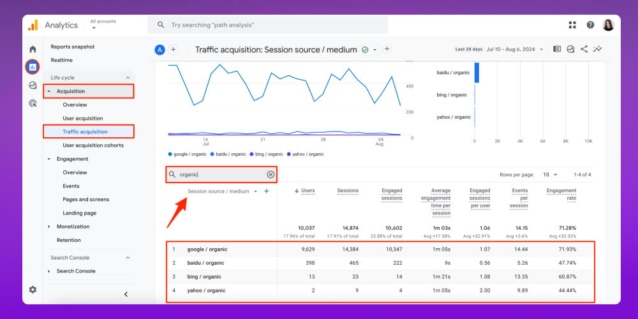This screenshot has height=319, width=638.
Task: Expand the Monetization tree node
Action: coord(49,226)
